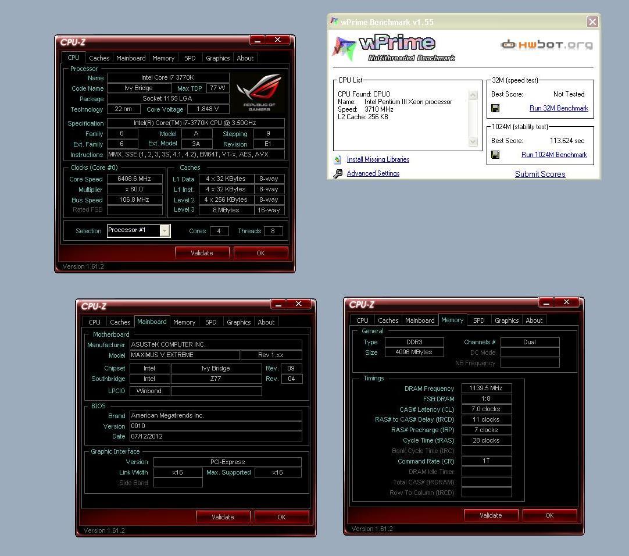
Task: Click the Republic of Gamers logo in CPU-Z
Action: coord(259,92)
